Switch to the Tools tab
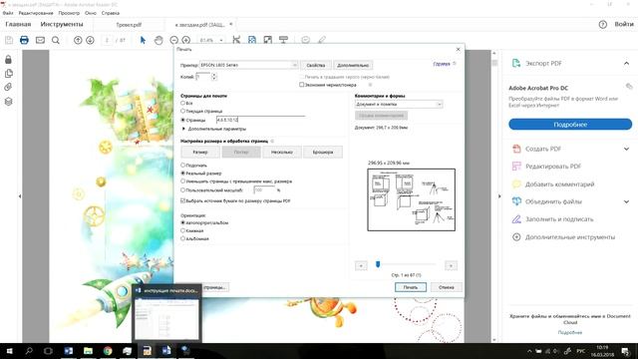This screenshot has height=359, width=638. point(62,24)
